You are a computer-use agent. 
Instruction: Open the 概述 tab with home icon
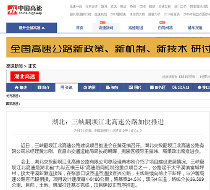21,87
